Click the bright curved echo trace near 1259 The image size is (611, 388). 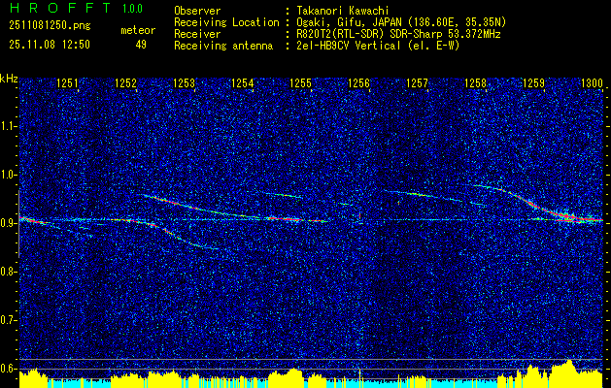pyautogui.click(x=538, y=204)
